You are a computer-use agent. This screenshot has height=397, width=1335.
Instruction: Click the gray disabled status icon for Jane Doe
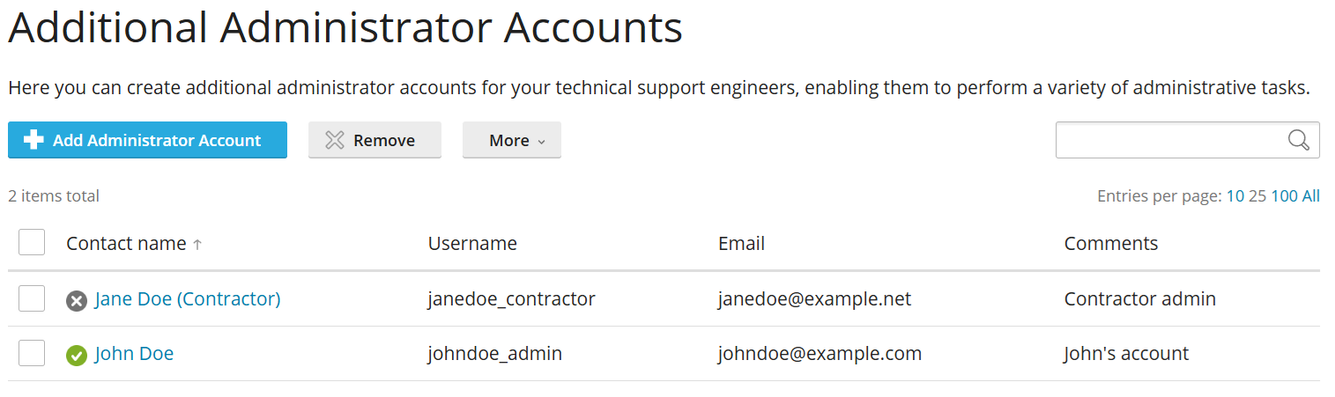tap(77, 301)
